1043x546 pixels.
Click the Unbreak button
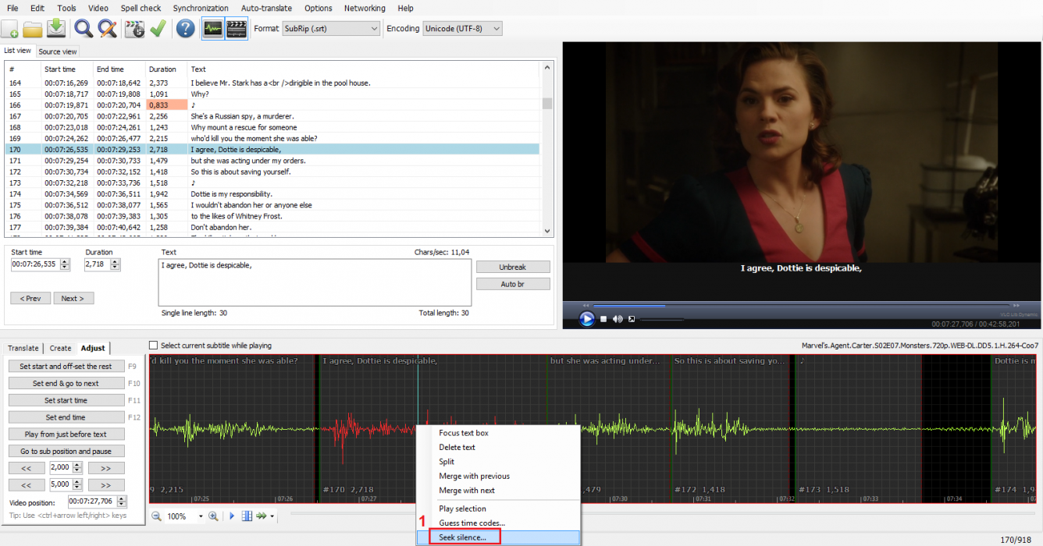tap(512, 267)
